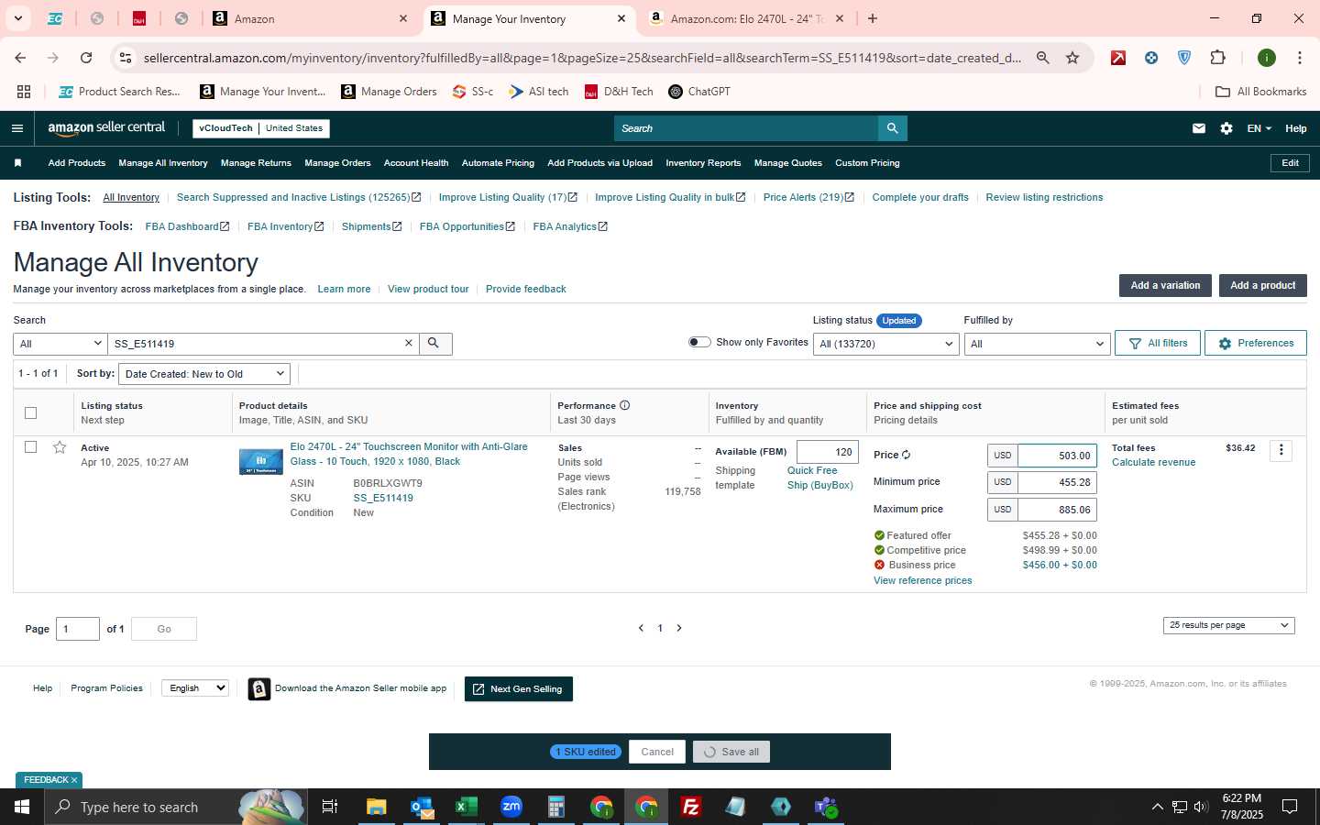
Task: Check the Elo 2470L row checkbox
Action: point(30,447)
